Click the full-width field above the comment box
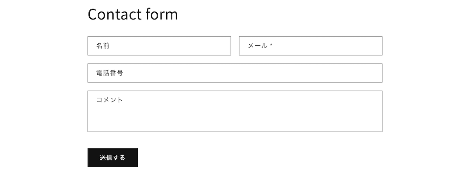Image resolution: width=470 pixels, height=173 pixels. 235,73
